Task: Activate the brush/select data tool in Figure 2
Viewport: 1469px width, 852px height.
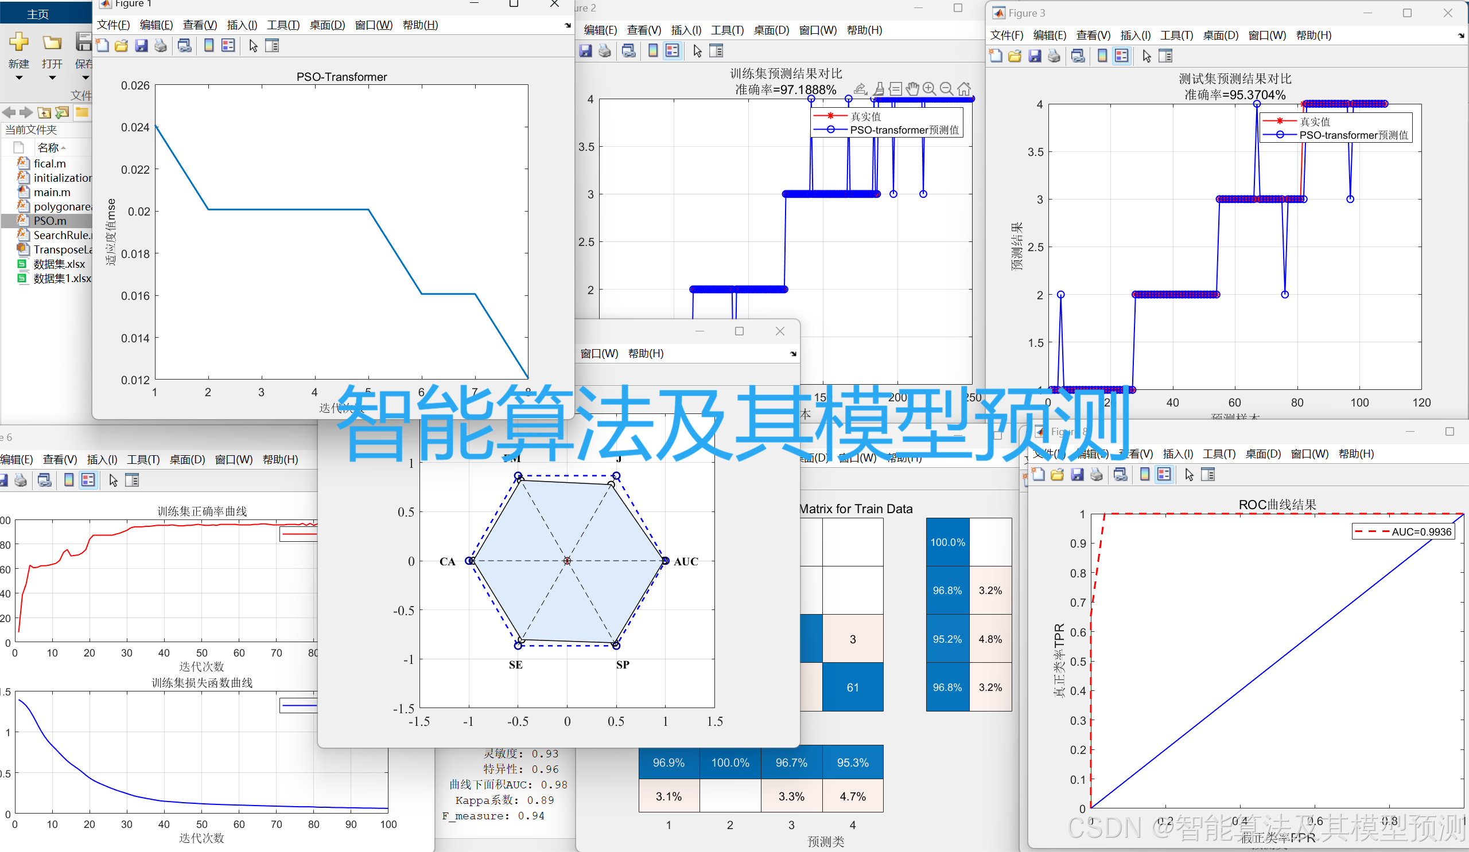Action: (x=879, y=88)
